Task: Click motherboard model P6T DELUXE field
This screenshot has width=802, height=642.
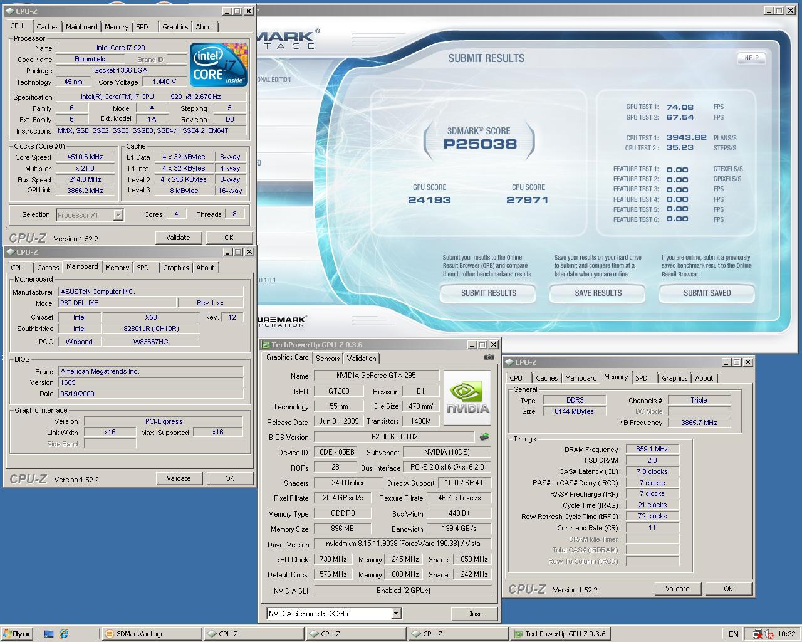Action: click(117, 303)
